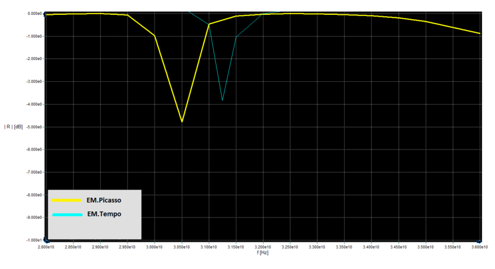
Task: Click the 3.250e10 x-axis tick label
Action: point(290,247)
